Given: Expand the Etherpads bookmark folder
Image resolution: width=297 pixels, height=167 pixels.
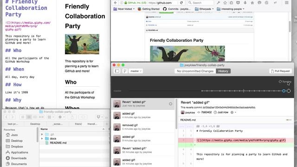Looking at the screenshot, I should pyautogui.click(x=204, y=9).
